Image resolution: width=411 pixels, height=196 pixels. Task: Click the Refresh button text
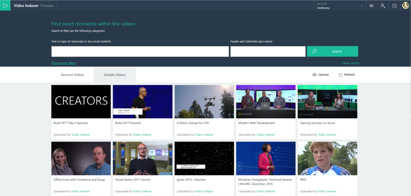point(350,75)
